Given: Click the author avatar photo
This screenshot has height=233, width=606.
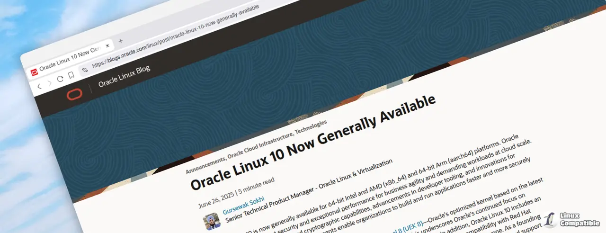Looking at the screenshot, I should [x=212, y=222].
